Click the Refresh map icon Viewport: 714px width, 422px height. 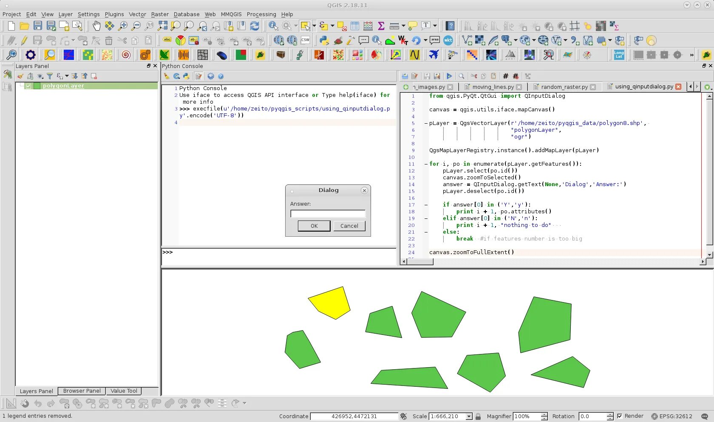point(254,26)
